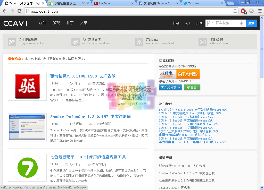264x190 pixels.
Task: Open the 游戏 navigation menu
Action: [56, 23]
